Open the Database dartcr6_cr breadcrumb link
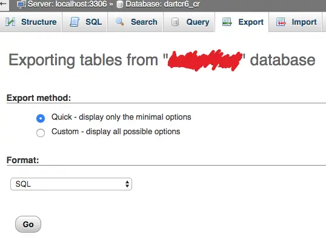The image size is (326, 249). [x=162, y=4]
